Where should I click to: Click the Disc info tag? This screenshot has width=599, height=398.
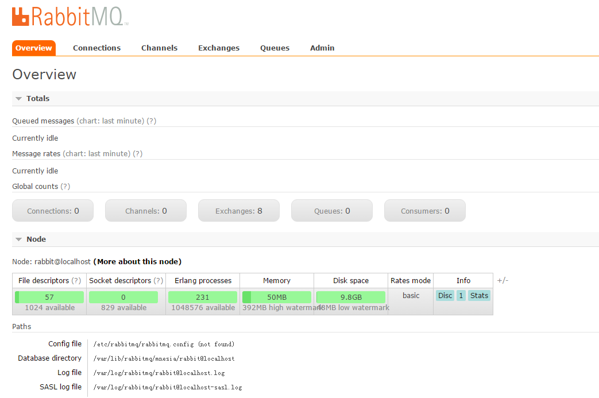pyautogui.click(x=445, y=296)
